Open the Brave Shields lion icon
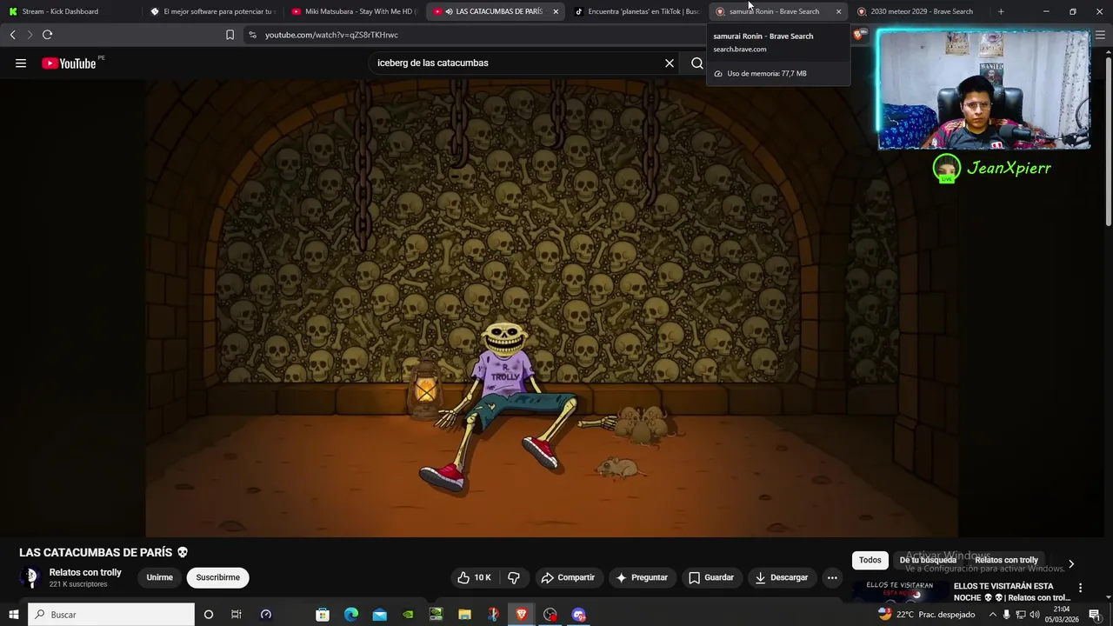The width and height of the screenshot is (1113, 626). 858,35
